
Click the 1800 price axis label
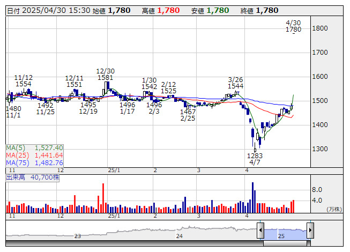320,28
